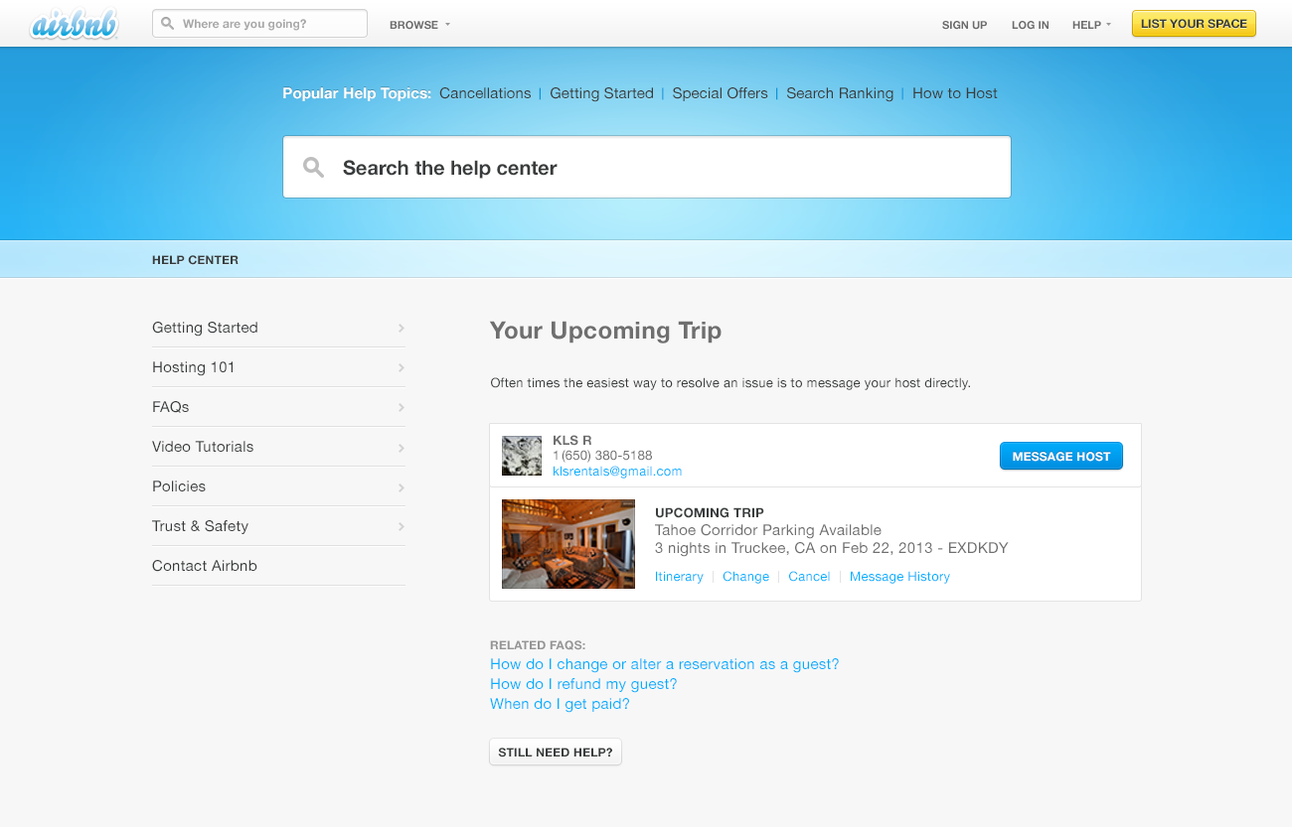Image resolution: width=1292 pixels, height=827 pixels.
Task: Select Policies in the sidebar
Action: point(278,486)
